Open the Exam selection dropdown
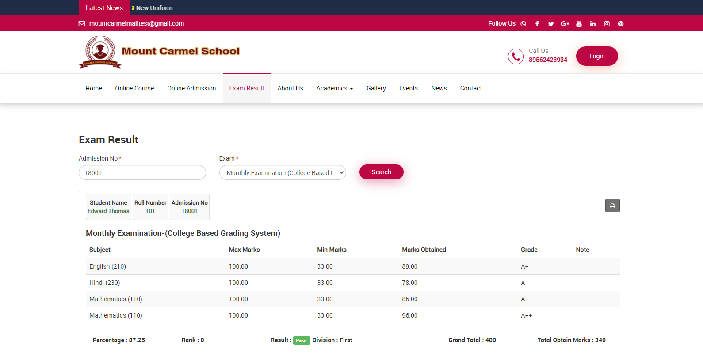The height and width of the screenshot is (355, 703). tap(283, 173)
